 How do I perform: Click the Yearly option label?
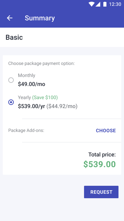click(24, 97)
